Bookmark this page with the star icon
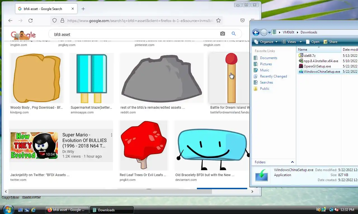358x214 pixels. 218,20
